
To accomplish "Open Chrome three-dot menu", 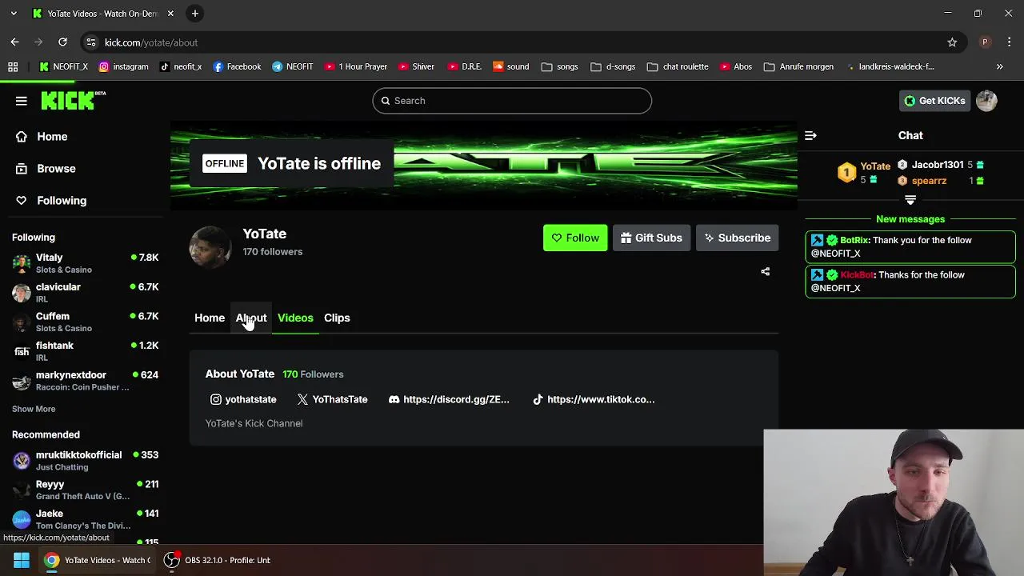I will click(x=1009, y=42).
